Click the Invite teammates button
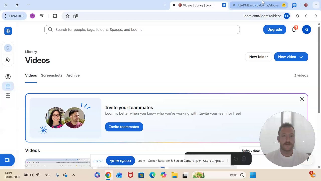Screen dimensions: 321x181 pos(124,127)
